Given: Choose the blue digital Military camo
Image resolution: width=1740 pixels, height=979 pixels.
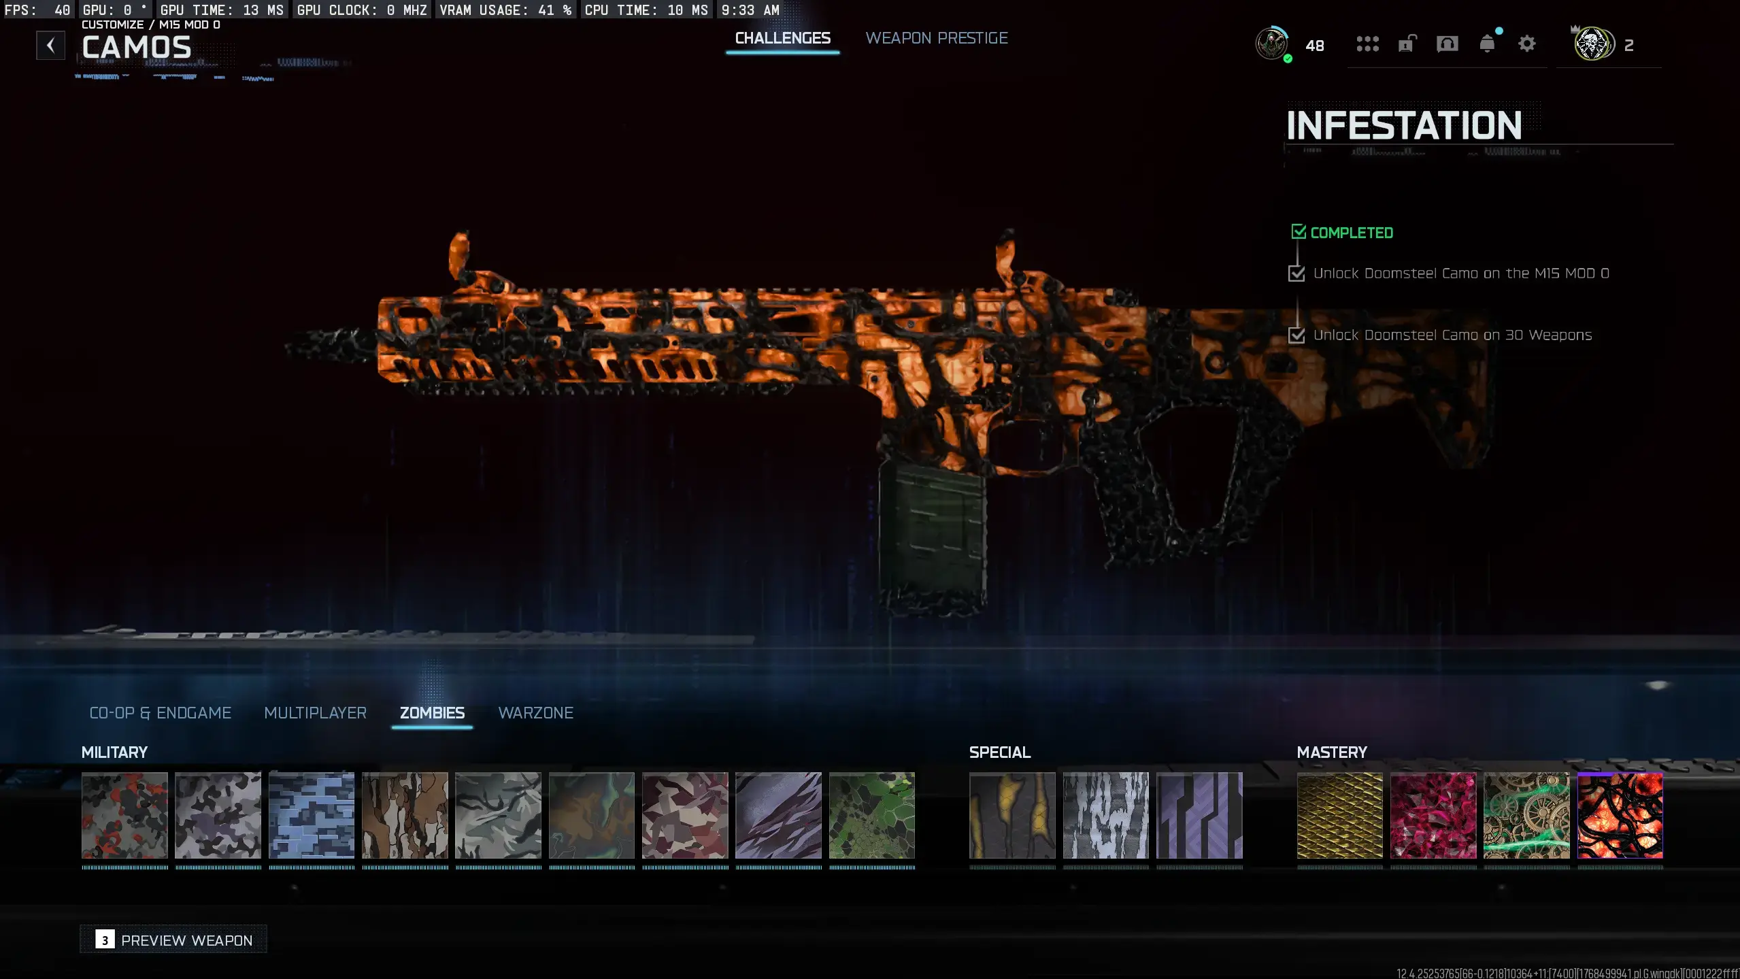Looking at the screenshot, I should (x=312, y=815).
